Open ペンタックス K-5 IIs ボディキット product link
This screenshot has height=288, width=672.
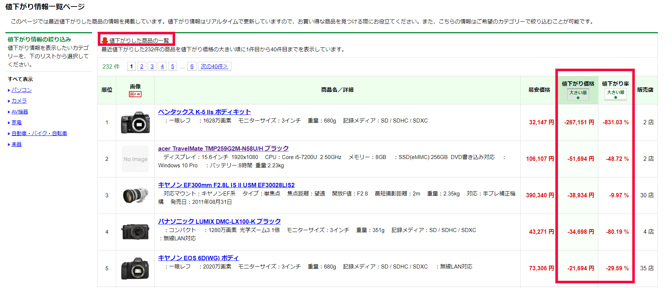(204, 112)
